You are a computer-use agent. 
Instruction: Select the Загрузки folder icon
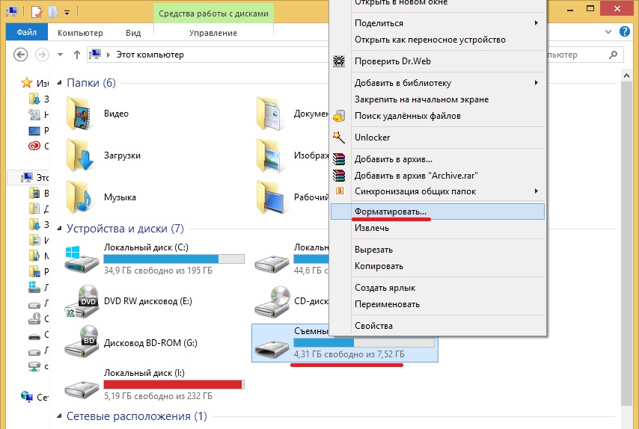tap(79, 155)
